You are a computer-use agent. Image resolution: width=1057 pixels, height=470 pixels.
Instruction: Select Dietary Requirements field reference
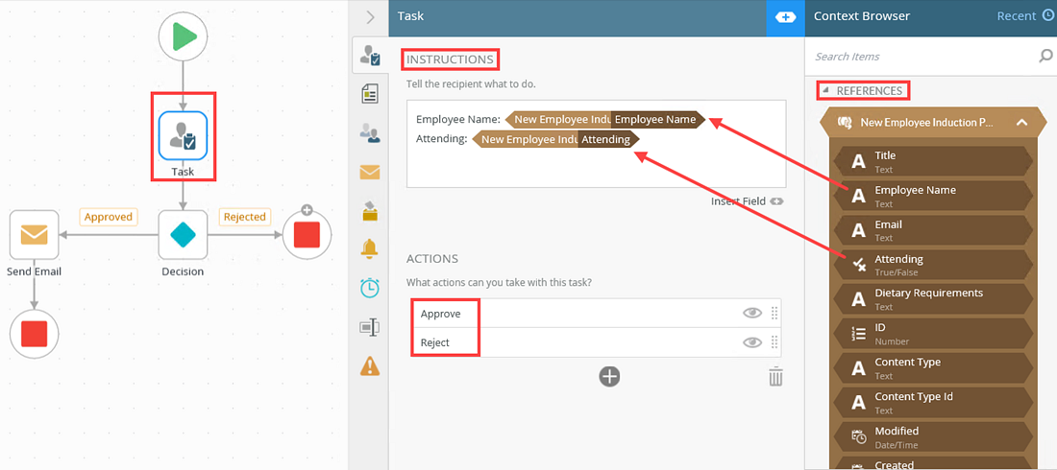(932, 299)
